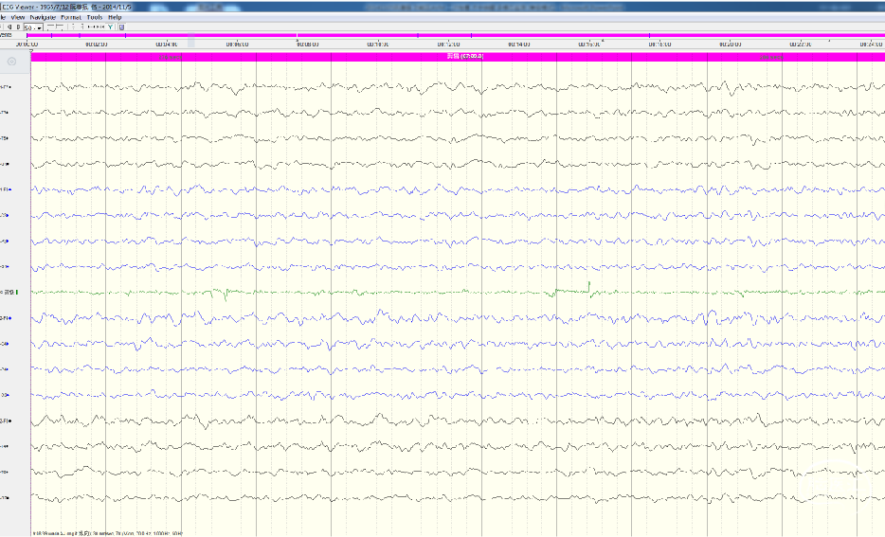Select the centered annotation text in magenta band

(465, 57)
